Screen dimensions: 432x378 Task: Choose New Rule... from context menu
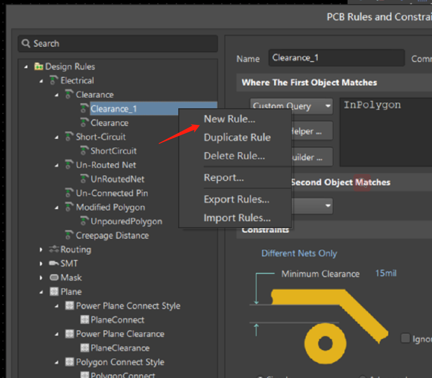pyautogui.click(x=229, y=119)
